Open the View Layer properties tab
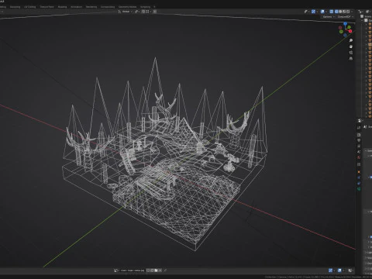Screen dimensions: 372x279 (x=359, y=146)
